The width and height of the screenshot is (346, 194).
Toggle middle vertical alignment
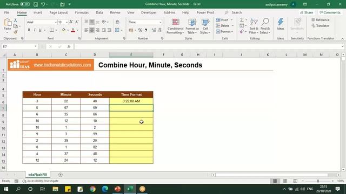pyautogui.click(x=92, y=22)
